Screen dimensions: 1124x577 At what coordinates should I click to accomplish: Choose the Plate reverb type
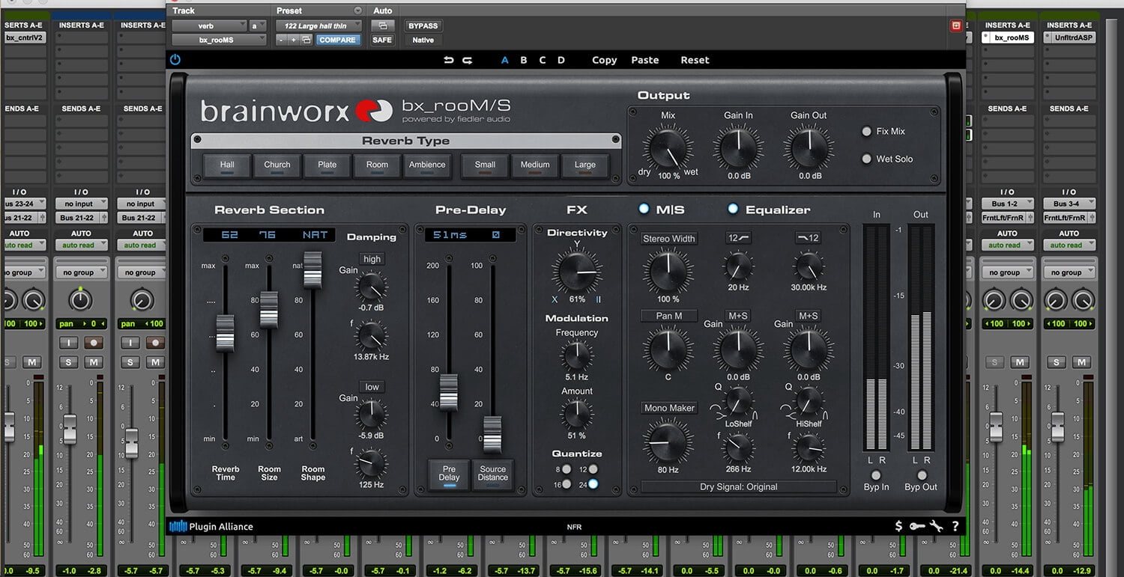pyautogui.click(x=327, y=165)
